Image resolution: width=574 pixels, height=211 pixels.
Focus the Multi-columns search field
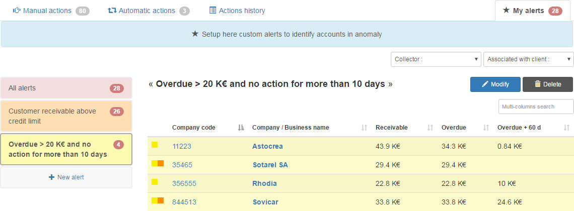tap(536, 107)
